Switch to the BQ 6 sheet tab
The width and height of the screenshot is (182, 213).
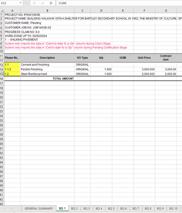click(123, 208)
